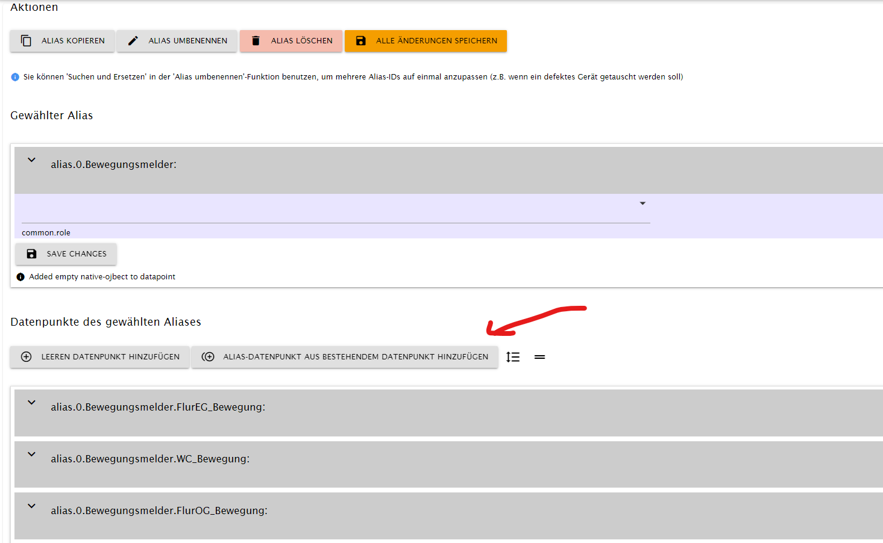
Task: Click info icon beside Added empty native-ojbect
Action: 20,277
